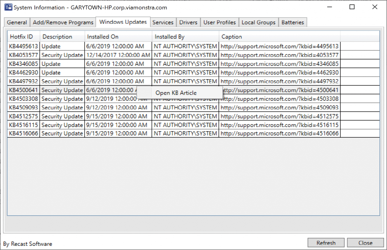The width and height of the screenshot is (387, 250).
Task: Open the Add/Remove Programs tab
Action: (x=63, y=22)
